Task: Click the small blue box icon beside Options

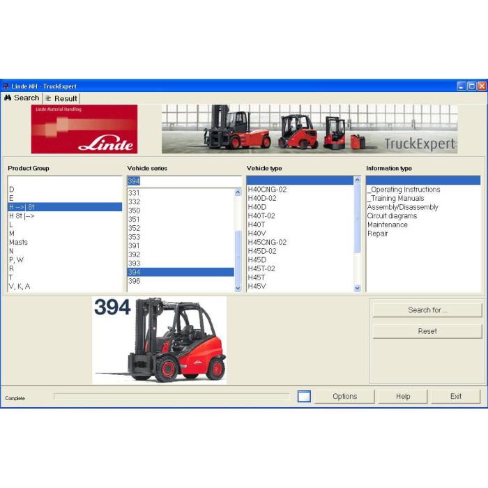Action: tap(304, 396)
